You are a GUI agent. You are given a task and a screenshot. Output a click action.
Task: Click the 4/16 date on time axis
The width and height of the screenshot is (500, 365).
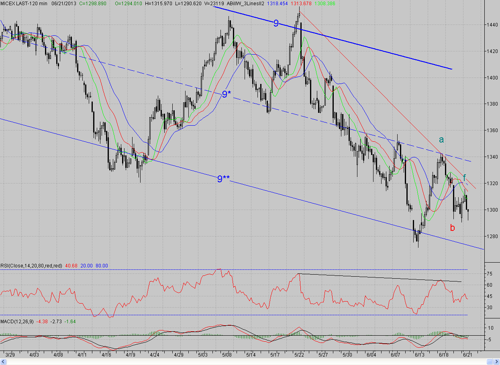(106, 355)
